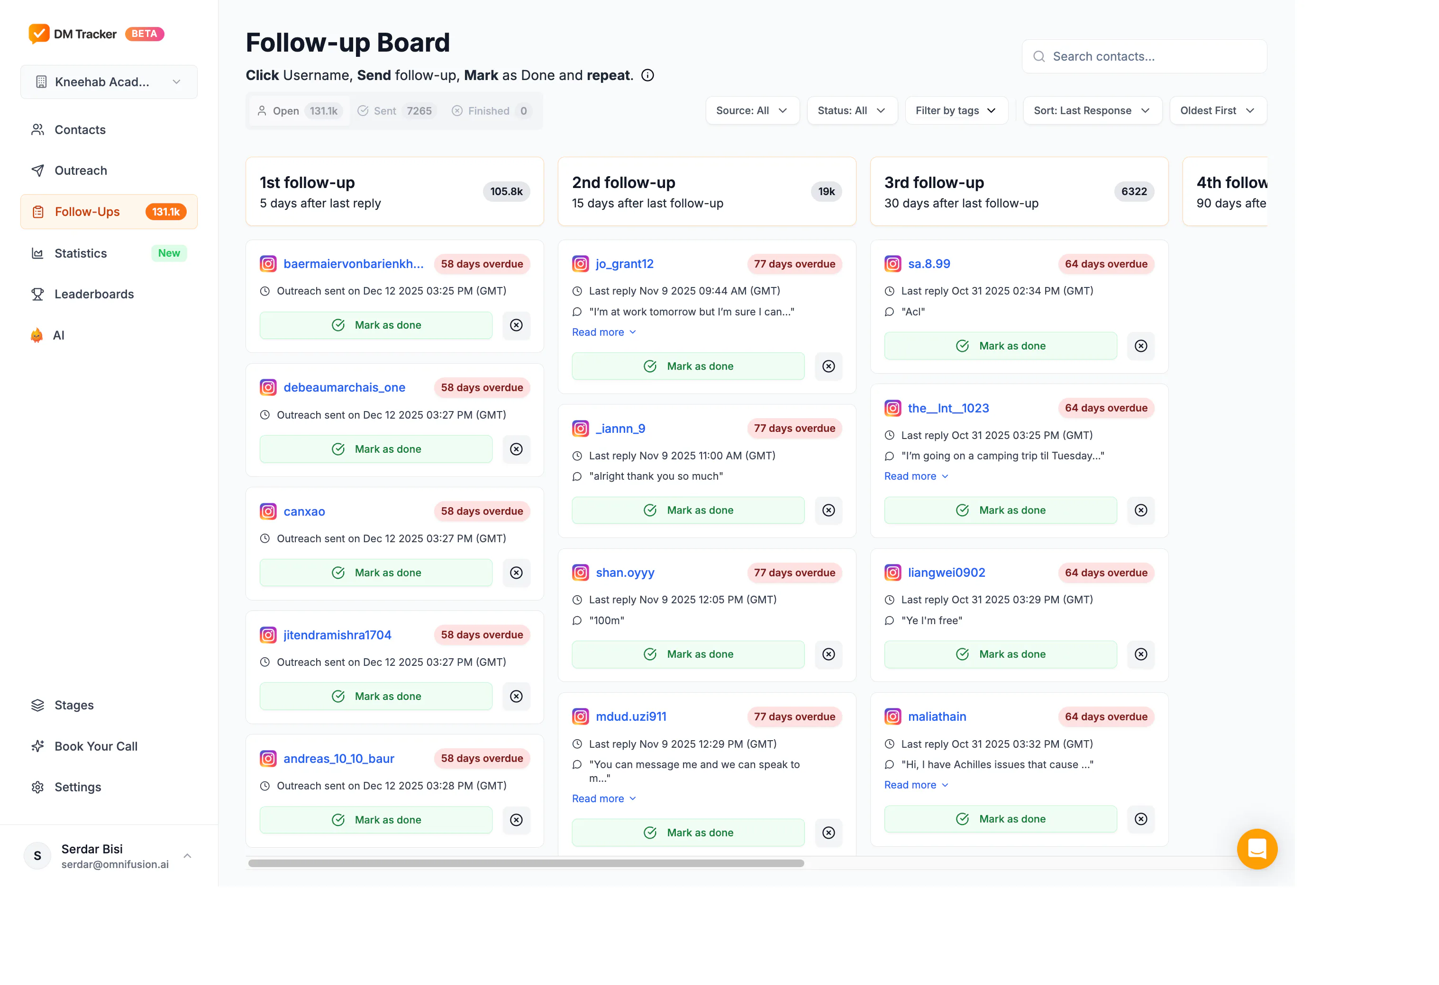Open Statistics in the sidebar
The image size is (1439, 985).
(109, 254)
